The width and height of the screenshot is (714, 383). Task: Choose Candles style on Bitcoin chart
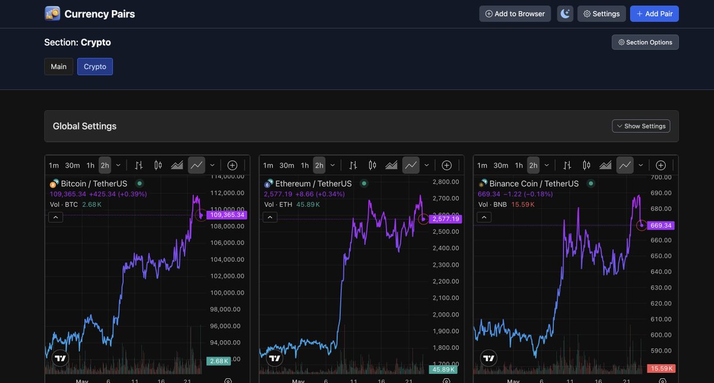[x=158, y=165]
